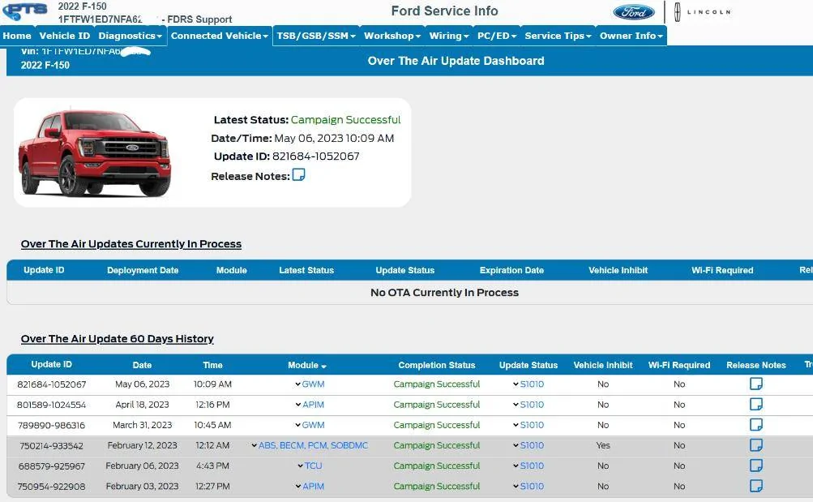Open release notes for update 789890-986316
Screen dimensions: 813x502
[x=756, y=425]
